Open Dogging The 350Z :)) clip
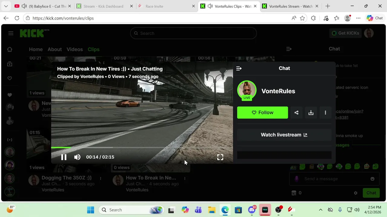This screenshot has width=387, height=217. point(67,178)
